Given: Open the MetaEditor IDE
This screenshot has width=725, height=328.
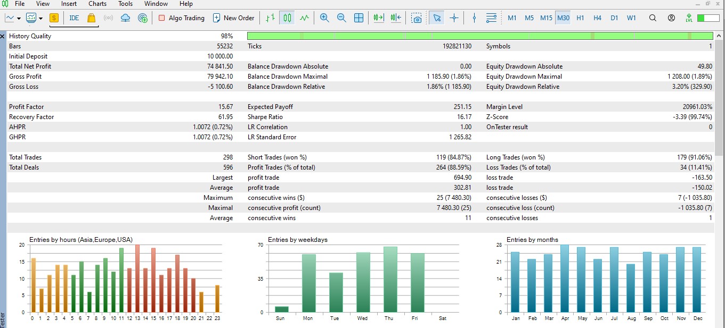Looking at the screenshot, I should pyautogui.click(x=74, y=18).
